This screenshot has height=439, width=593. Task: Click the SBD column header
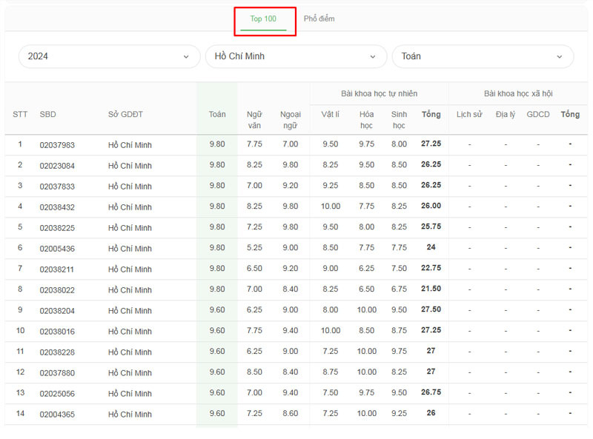(47, 115)
